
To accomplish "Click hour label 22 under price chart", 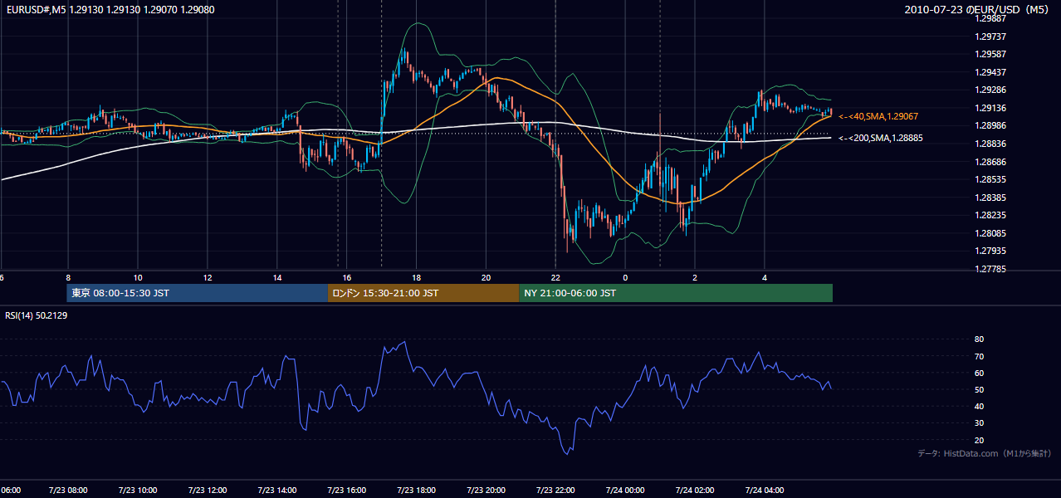I will [x=556, y=277].
